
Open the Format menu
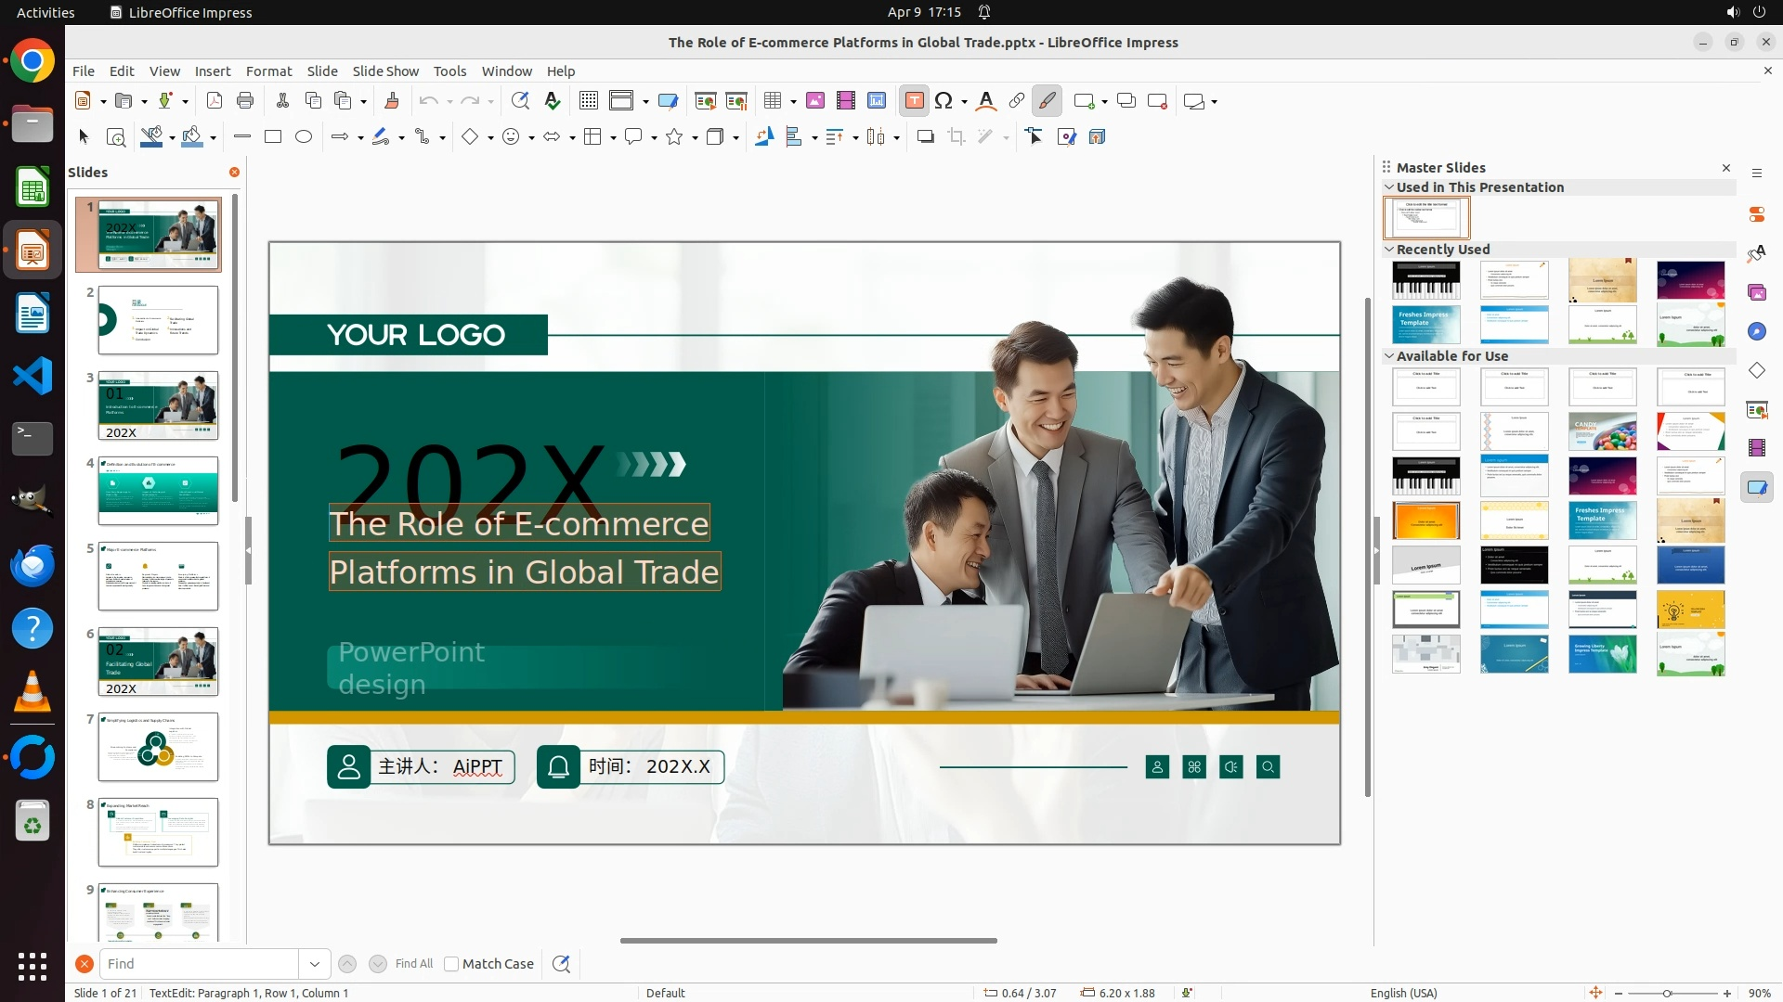pyautogui.click(x=268, y=71)
